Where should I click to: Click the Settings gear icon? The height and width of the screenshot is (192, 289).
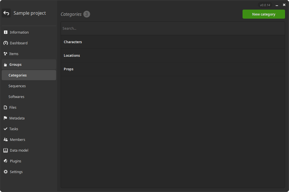[5, 172]
